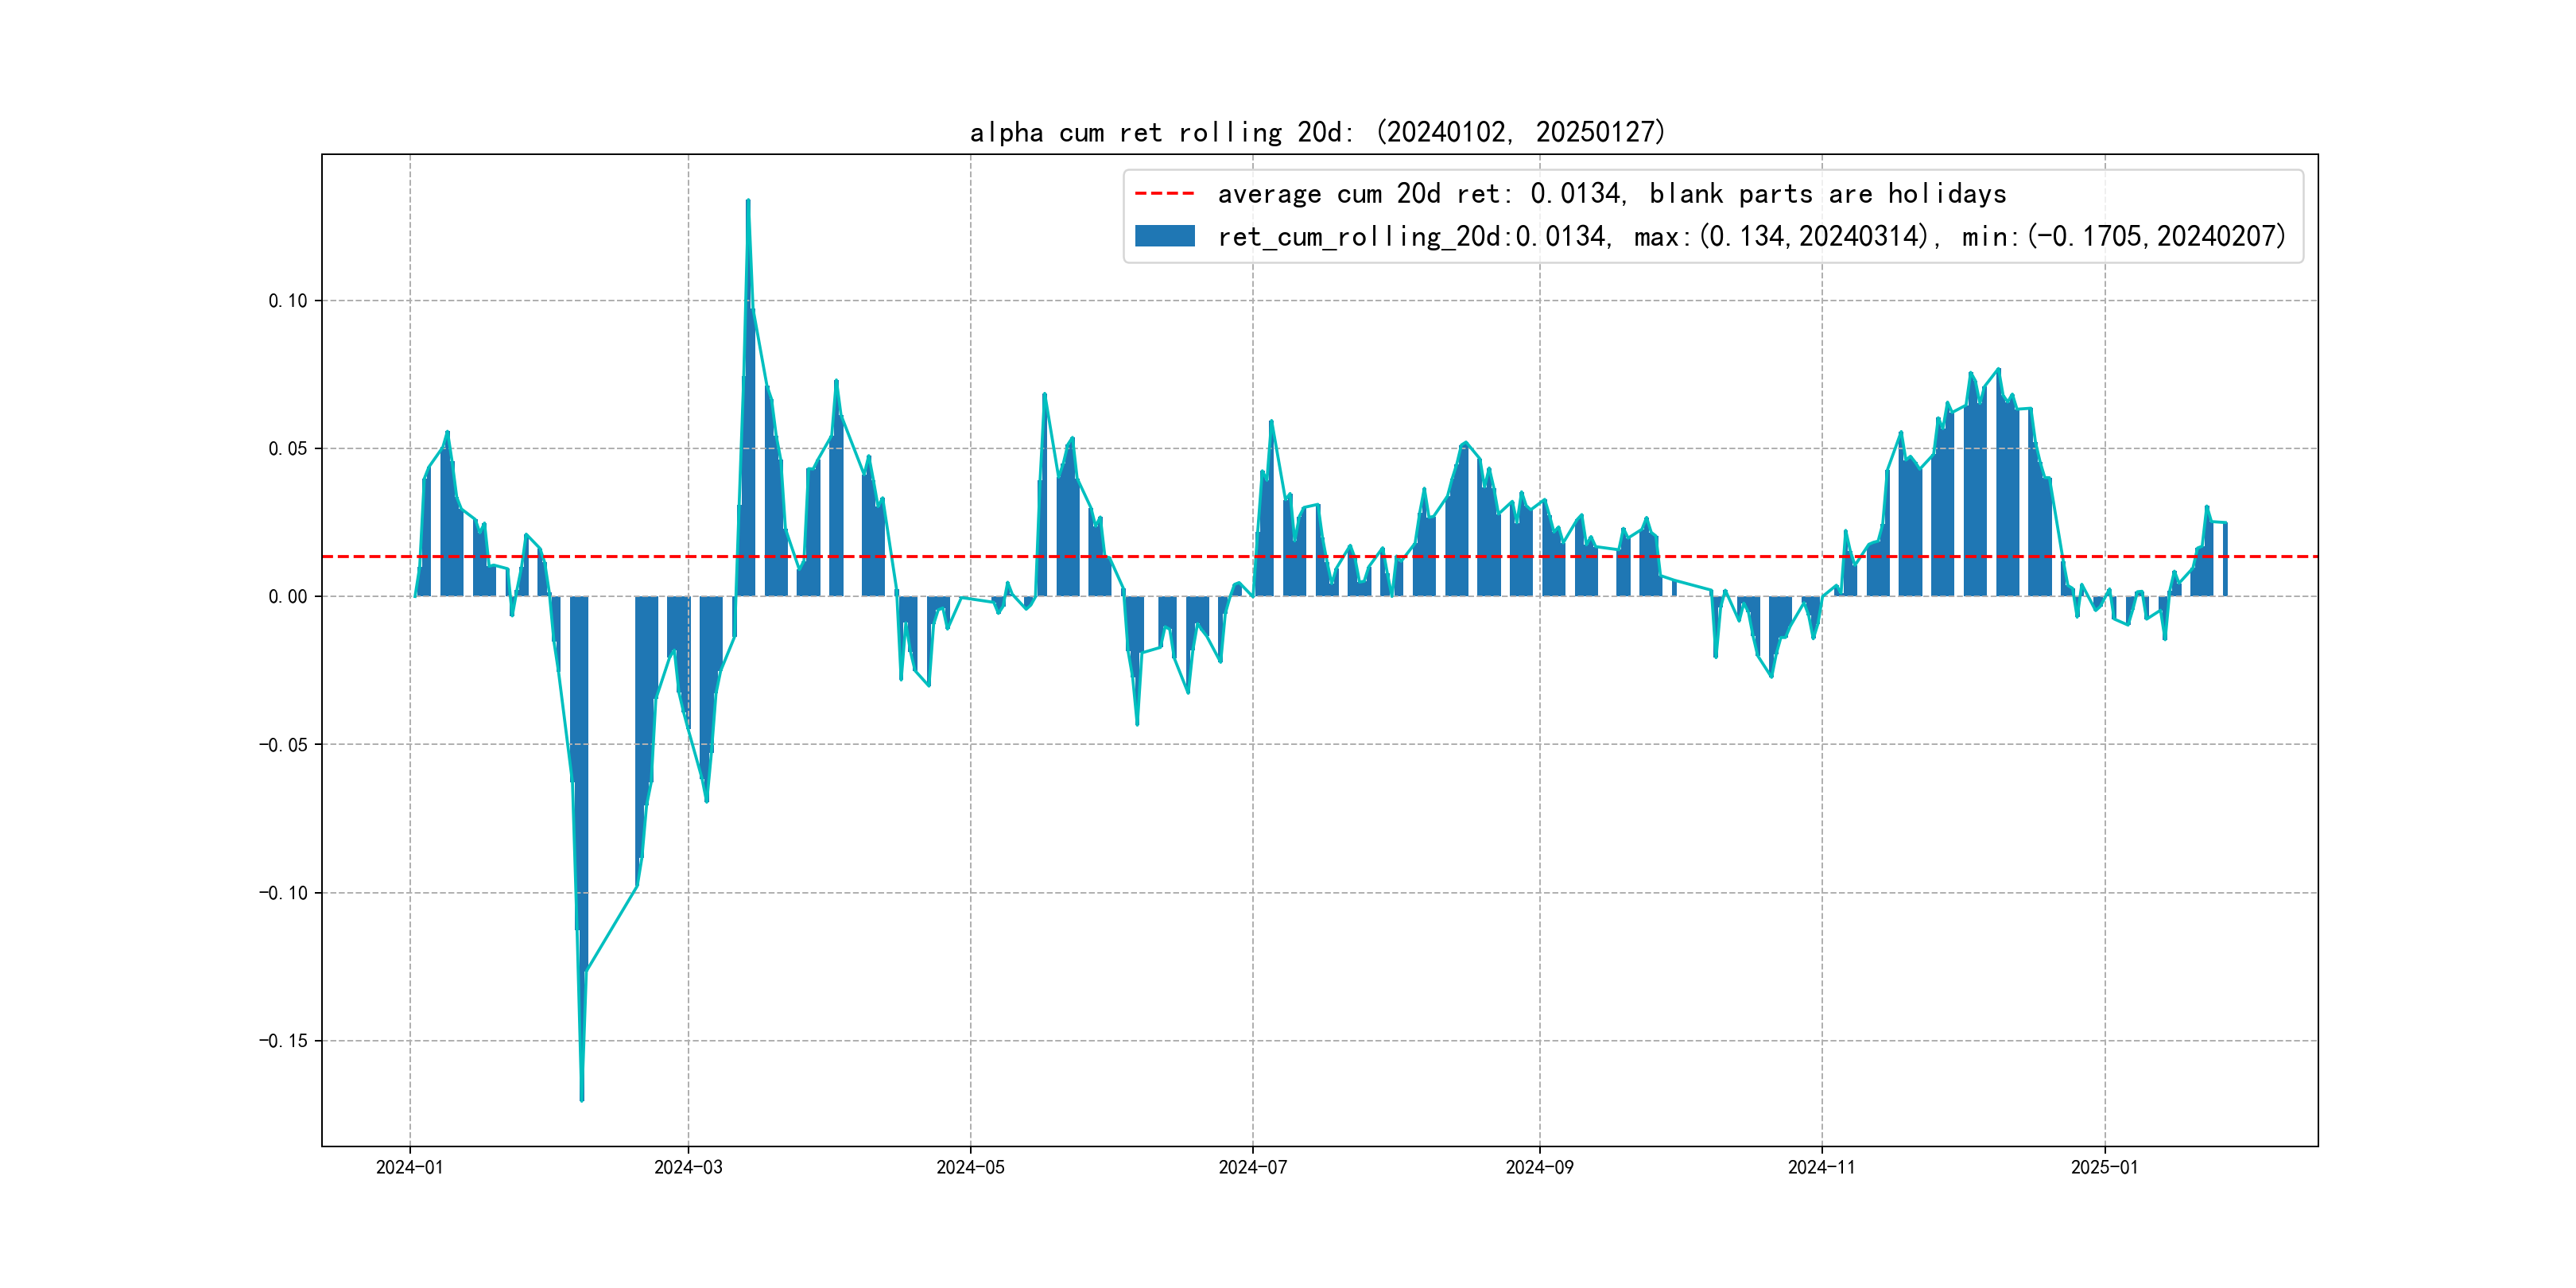Click the 2024-05 x-axis label
The width and height of the screenshot is (2576, 1288).
[970, 1167]
